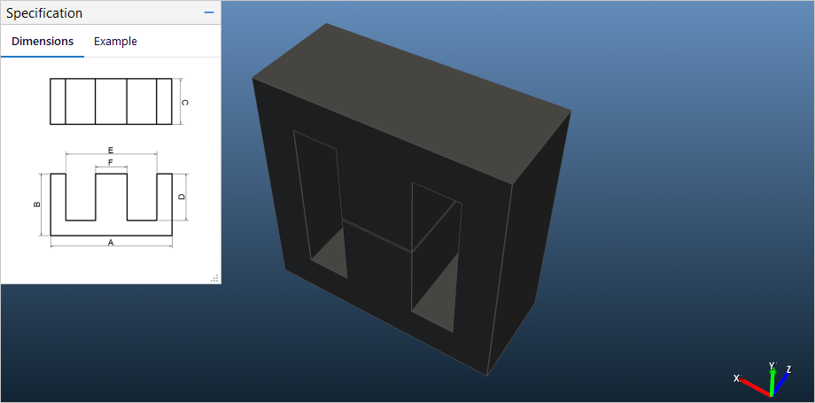Click the top-view drawing in Dimensions panel
Image resolution: width=815 pixels, height=403 pixels.
coord(111,101)
